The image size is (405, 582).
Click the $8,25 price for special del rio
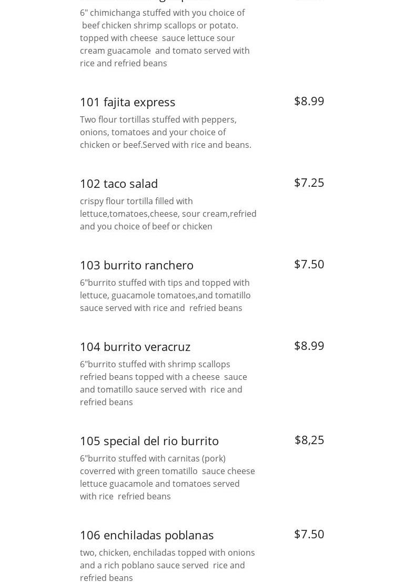[309, 440]
